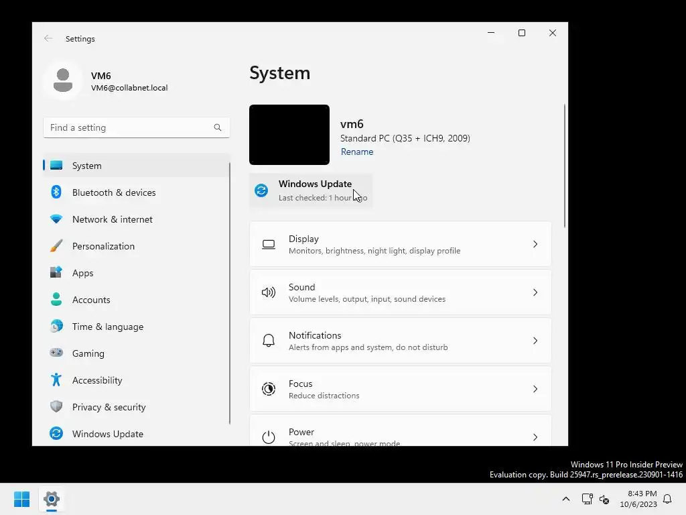686x515 pixels.
Task: Click the back arrow in Settings header
Action: click(48, 38)
